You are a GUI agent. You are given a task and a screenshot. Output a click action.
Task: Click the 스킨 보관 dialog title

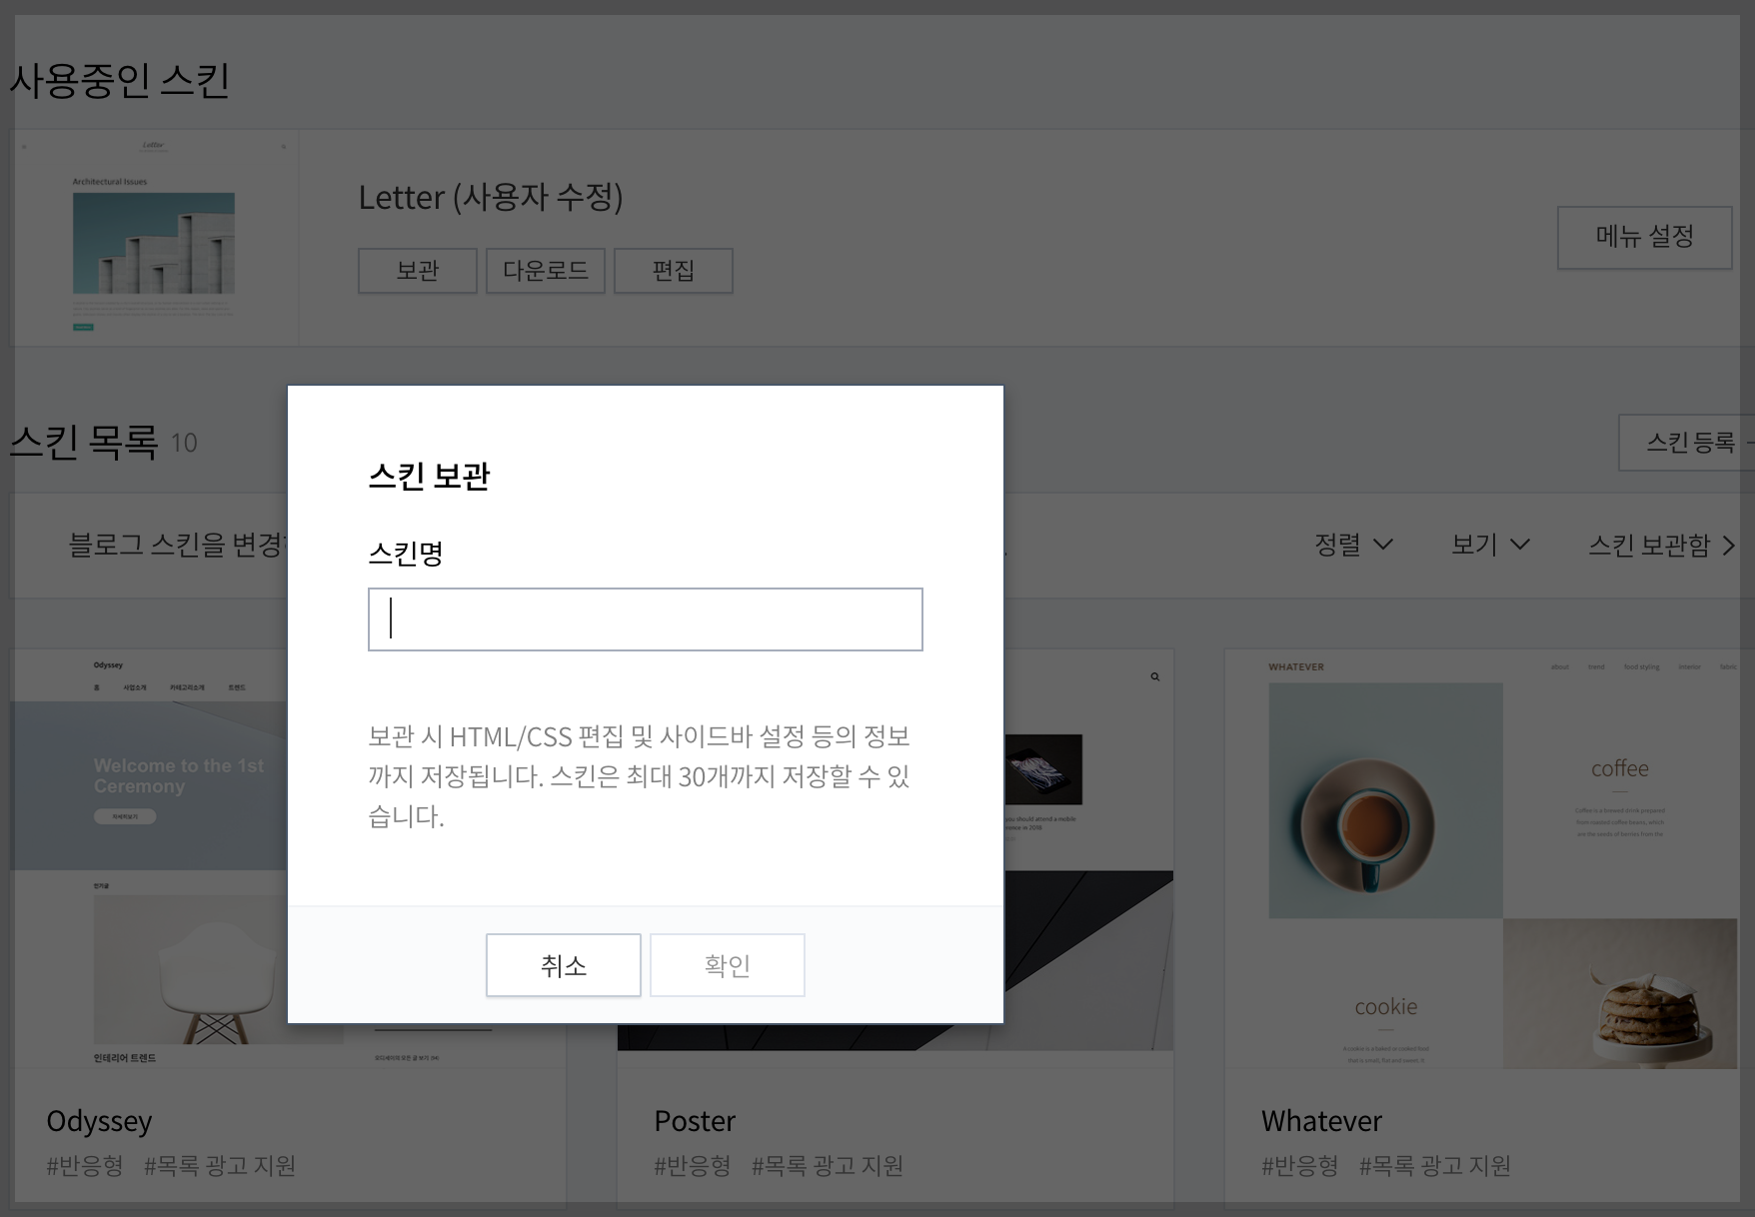[x=429, y=476]
